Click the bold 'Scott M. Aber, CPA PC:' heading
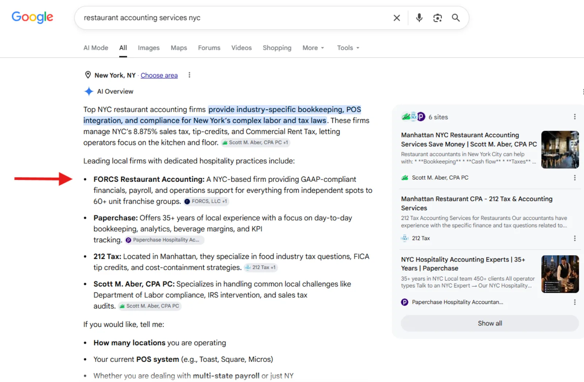Viewport: 584px width, 382px height. pyautogui.click(x=134, y=284)
